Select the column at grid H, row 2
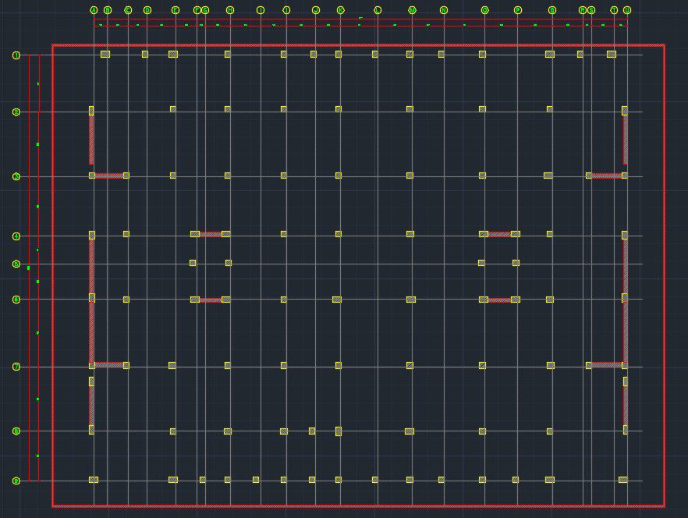688x518 pixels. coord(228,109)
